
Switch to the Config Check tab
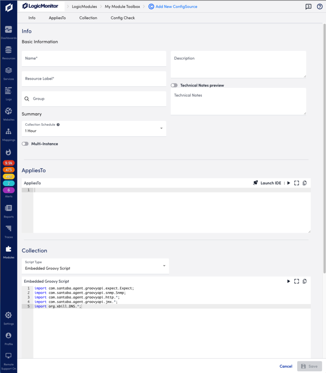tap(122, 17)
